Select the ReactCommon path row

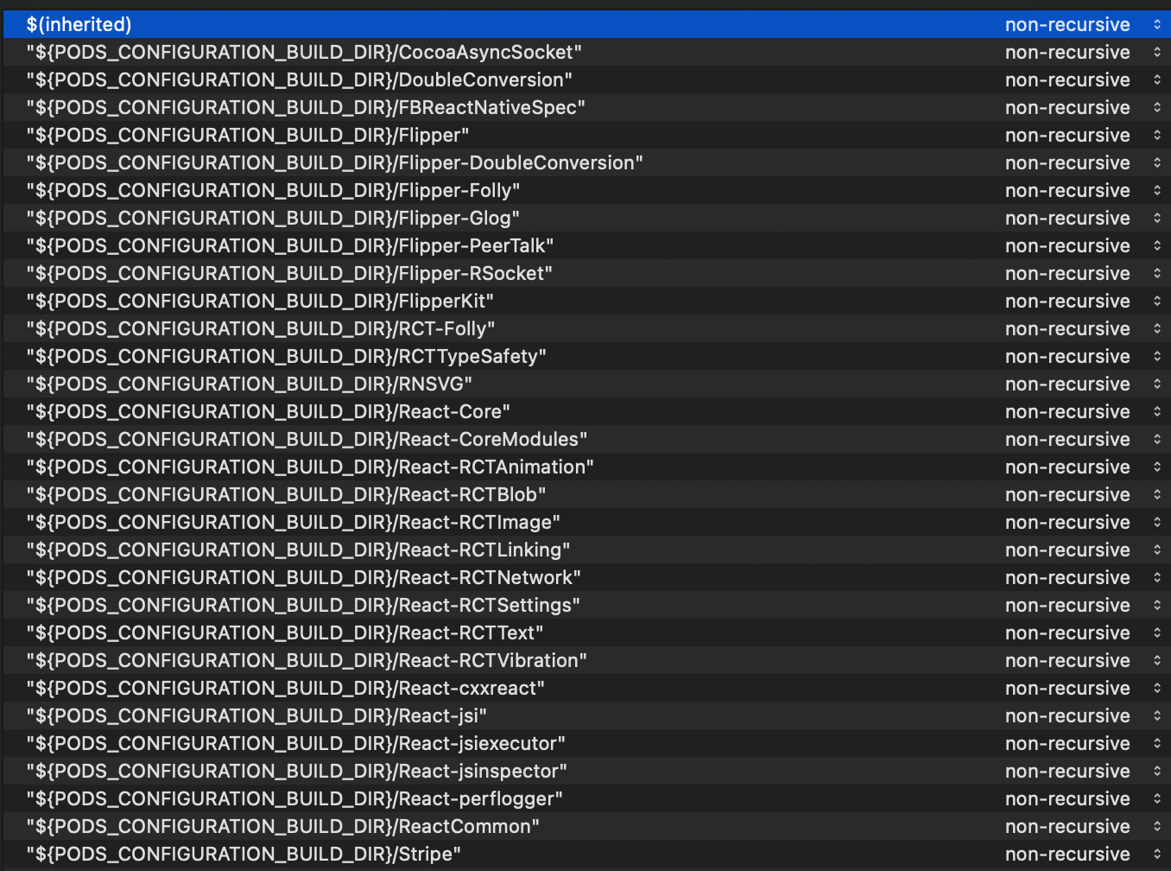(587, 826)
